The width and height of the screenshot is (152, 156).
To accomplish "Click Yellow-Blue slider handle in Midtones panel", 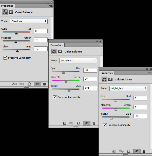I will point(69,90).
